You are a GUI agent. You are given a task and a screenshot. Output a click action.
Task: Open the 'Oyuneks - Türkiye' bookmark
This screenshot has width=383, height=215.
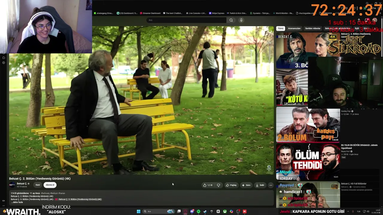pos(260,13)
